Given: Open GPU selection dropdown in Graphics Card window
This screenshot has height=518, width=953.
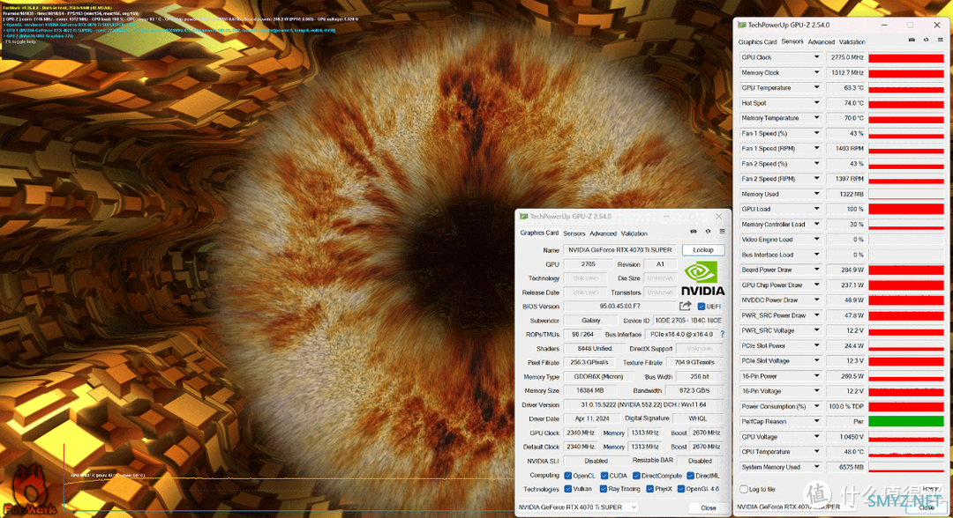Looking at the screenshot, I should coord(577,507).
